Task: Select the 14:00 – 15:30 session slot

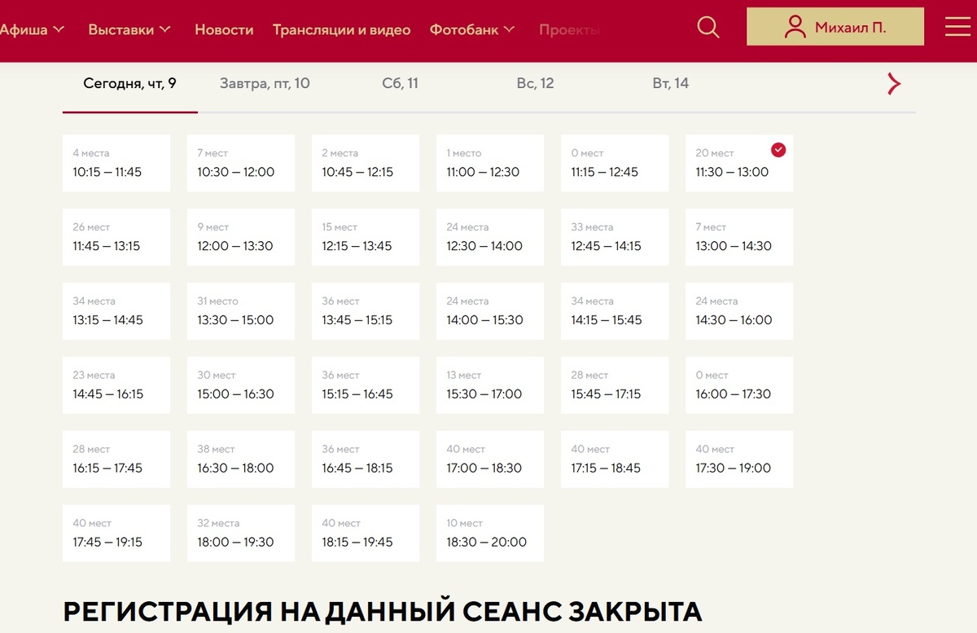Action: 489,310
